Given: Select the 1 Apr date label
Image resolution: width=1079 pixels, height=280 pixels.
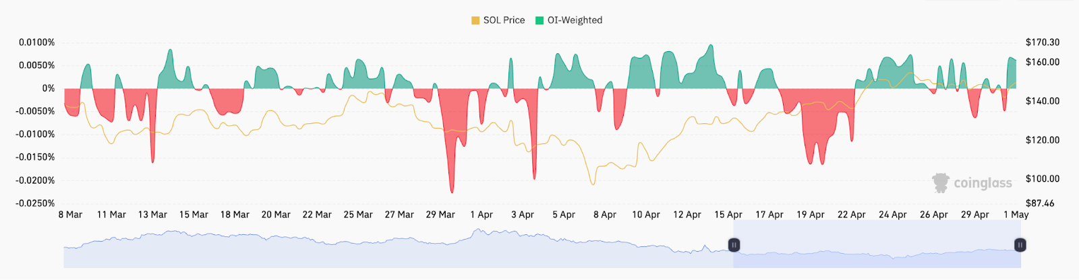Looking at the screenshot, I should click(482, 215).
